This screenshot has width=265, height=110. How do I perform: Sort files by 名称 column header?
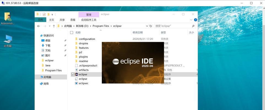78,32
